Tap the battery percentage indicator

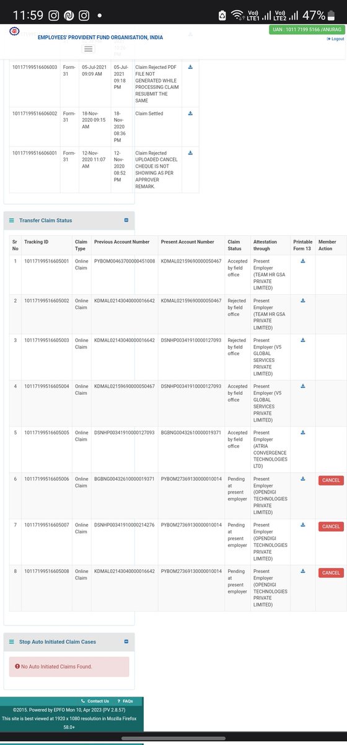pos(315,14)
